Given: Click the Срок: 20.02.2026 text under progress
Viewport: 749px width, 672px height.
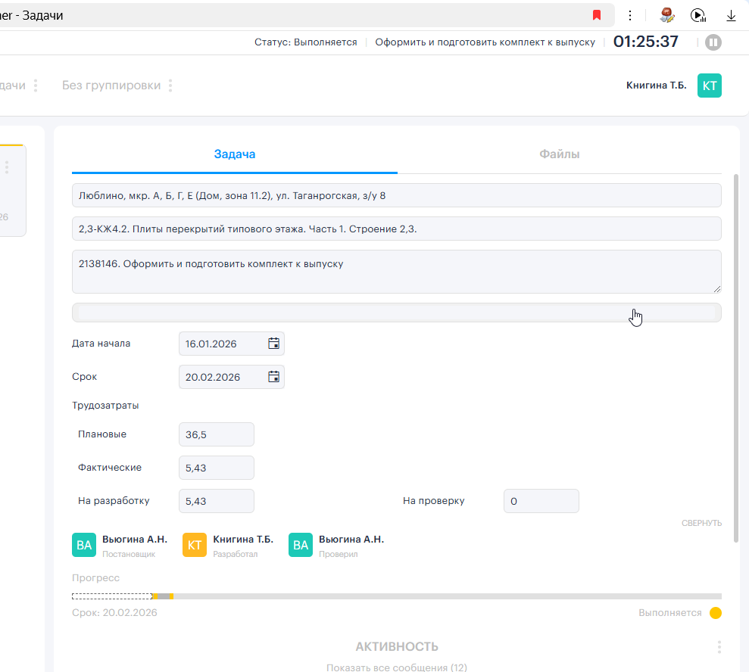Looking at the screenshot, I should point(114,613).
